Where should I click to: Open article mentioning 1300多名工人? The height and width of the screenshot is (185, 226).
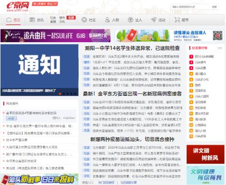(137, 119)
